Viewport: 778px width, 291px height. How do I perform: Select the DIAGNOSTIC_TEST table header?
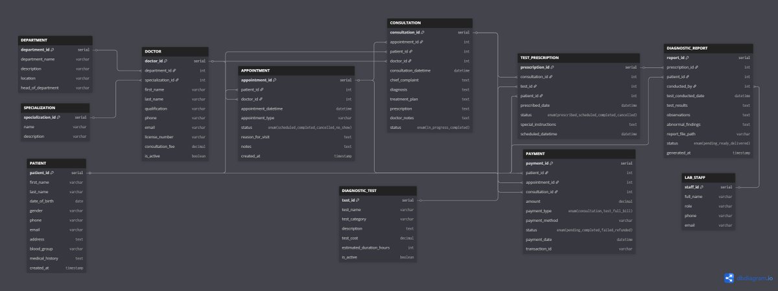click(378, 191)
